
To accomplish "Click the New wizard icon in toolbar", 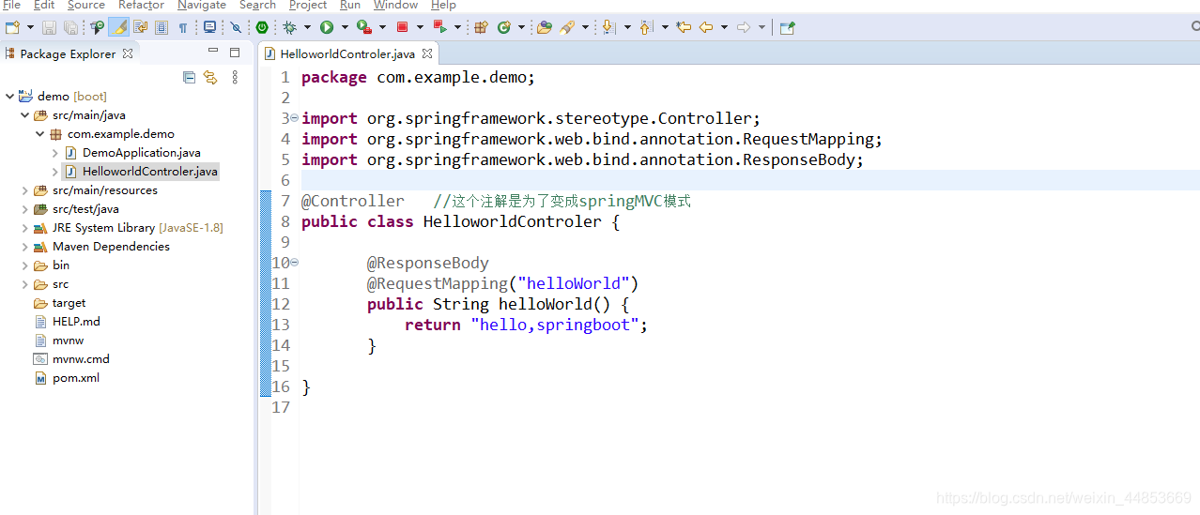I will 12,27.
